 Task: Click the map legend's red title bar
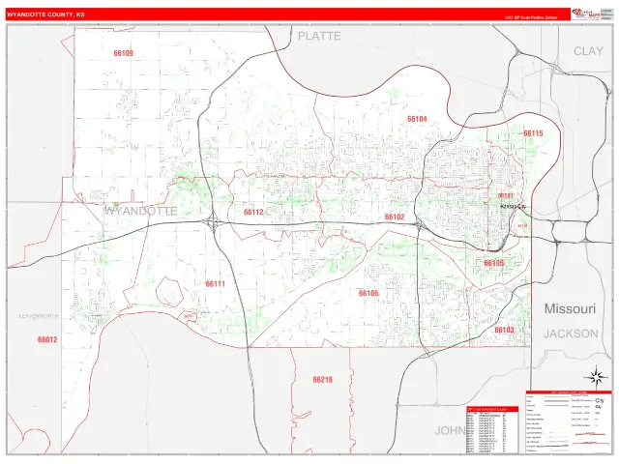(x=569, y=392)
